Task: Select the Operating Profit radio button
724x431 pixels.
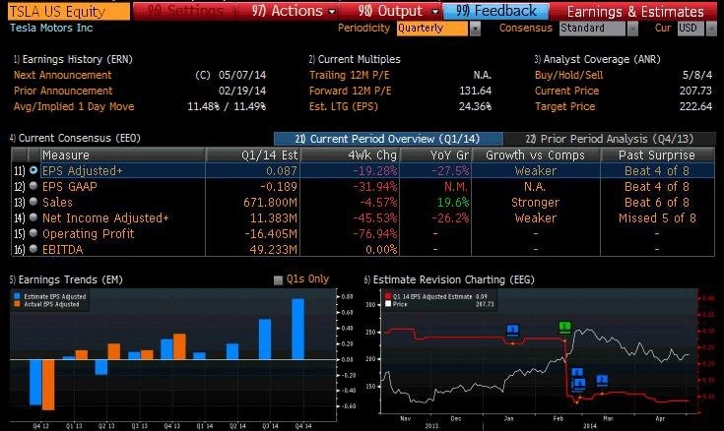Action: (33, 233)
